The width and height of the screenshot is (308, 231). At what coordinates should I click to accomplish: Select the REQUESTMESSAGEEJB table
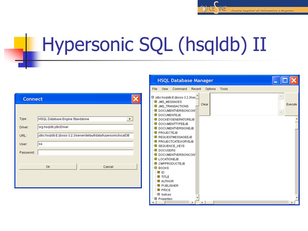pyautogui.click(x=175, y=137)
